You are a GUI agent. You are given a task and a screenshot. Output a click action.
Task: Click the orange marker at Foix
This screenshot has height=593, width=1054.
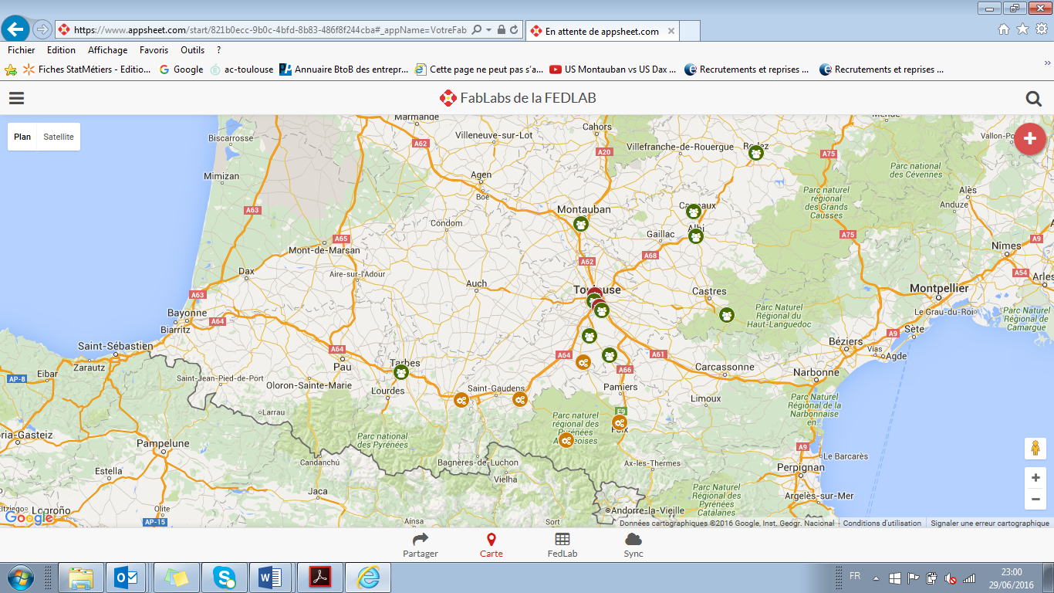(620, 422)
